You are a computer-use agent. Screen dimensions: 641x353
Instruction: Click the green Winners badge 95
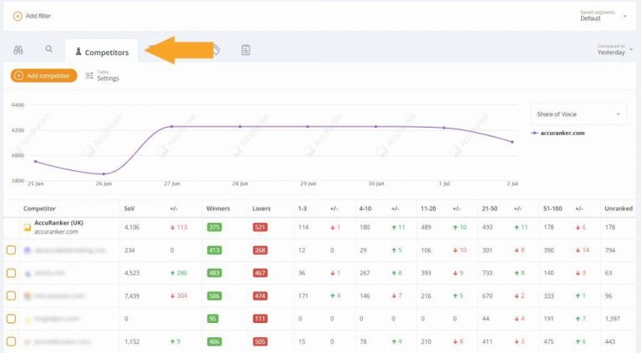pos(213,319)
